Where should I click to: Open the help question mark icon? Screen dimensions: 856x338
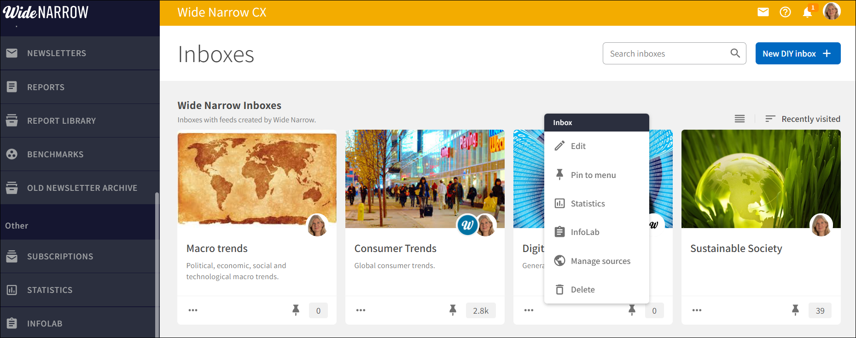[x=785, y=12]
